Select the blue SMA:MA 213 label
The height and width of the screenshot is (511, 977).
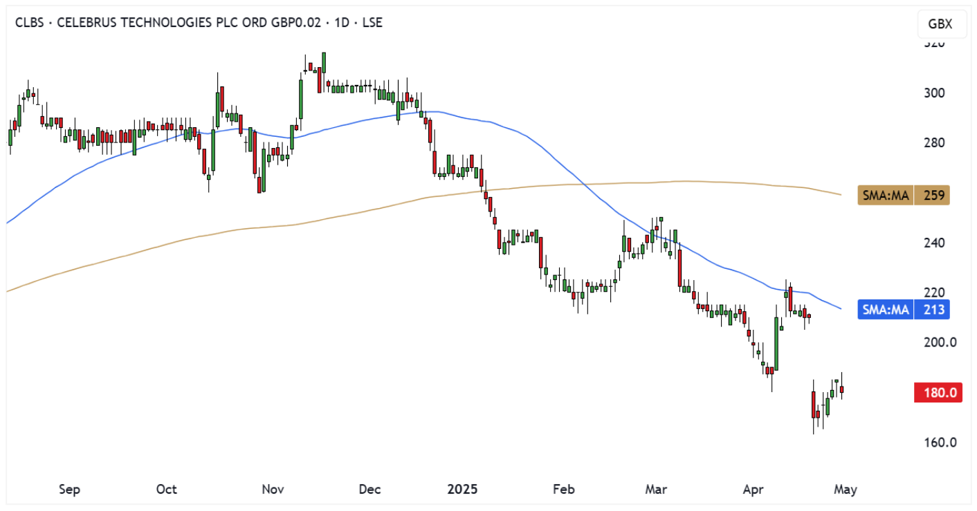[x=904, y=310]
